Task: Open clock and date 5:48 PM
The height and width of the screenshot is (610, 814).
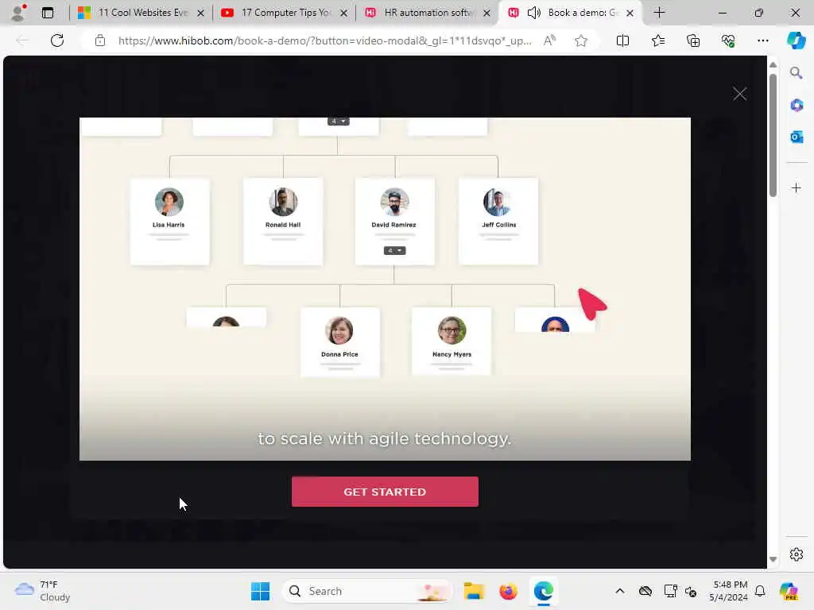Action: [x=728, y=591]
